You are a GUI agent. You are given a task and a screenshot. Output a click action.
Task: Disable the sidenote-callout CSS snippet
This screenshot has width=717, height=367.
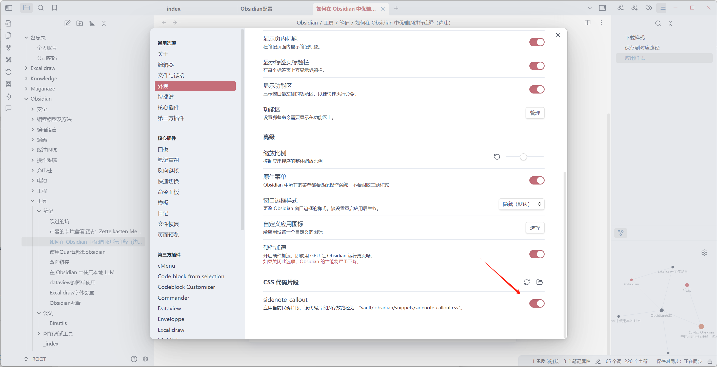[x=536, y=303]
